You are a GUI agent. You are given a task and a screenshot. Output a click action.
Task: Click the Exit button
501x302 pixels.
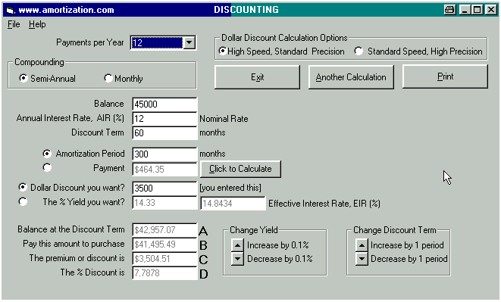[x=257, y=77]
